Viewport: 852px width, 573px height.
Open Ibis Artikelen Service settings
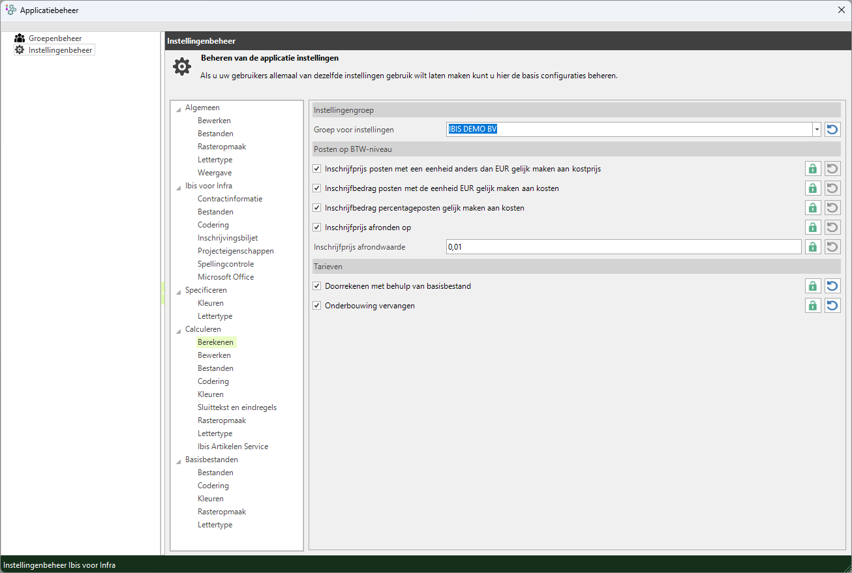[233, 447]
